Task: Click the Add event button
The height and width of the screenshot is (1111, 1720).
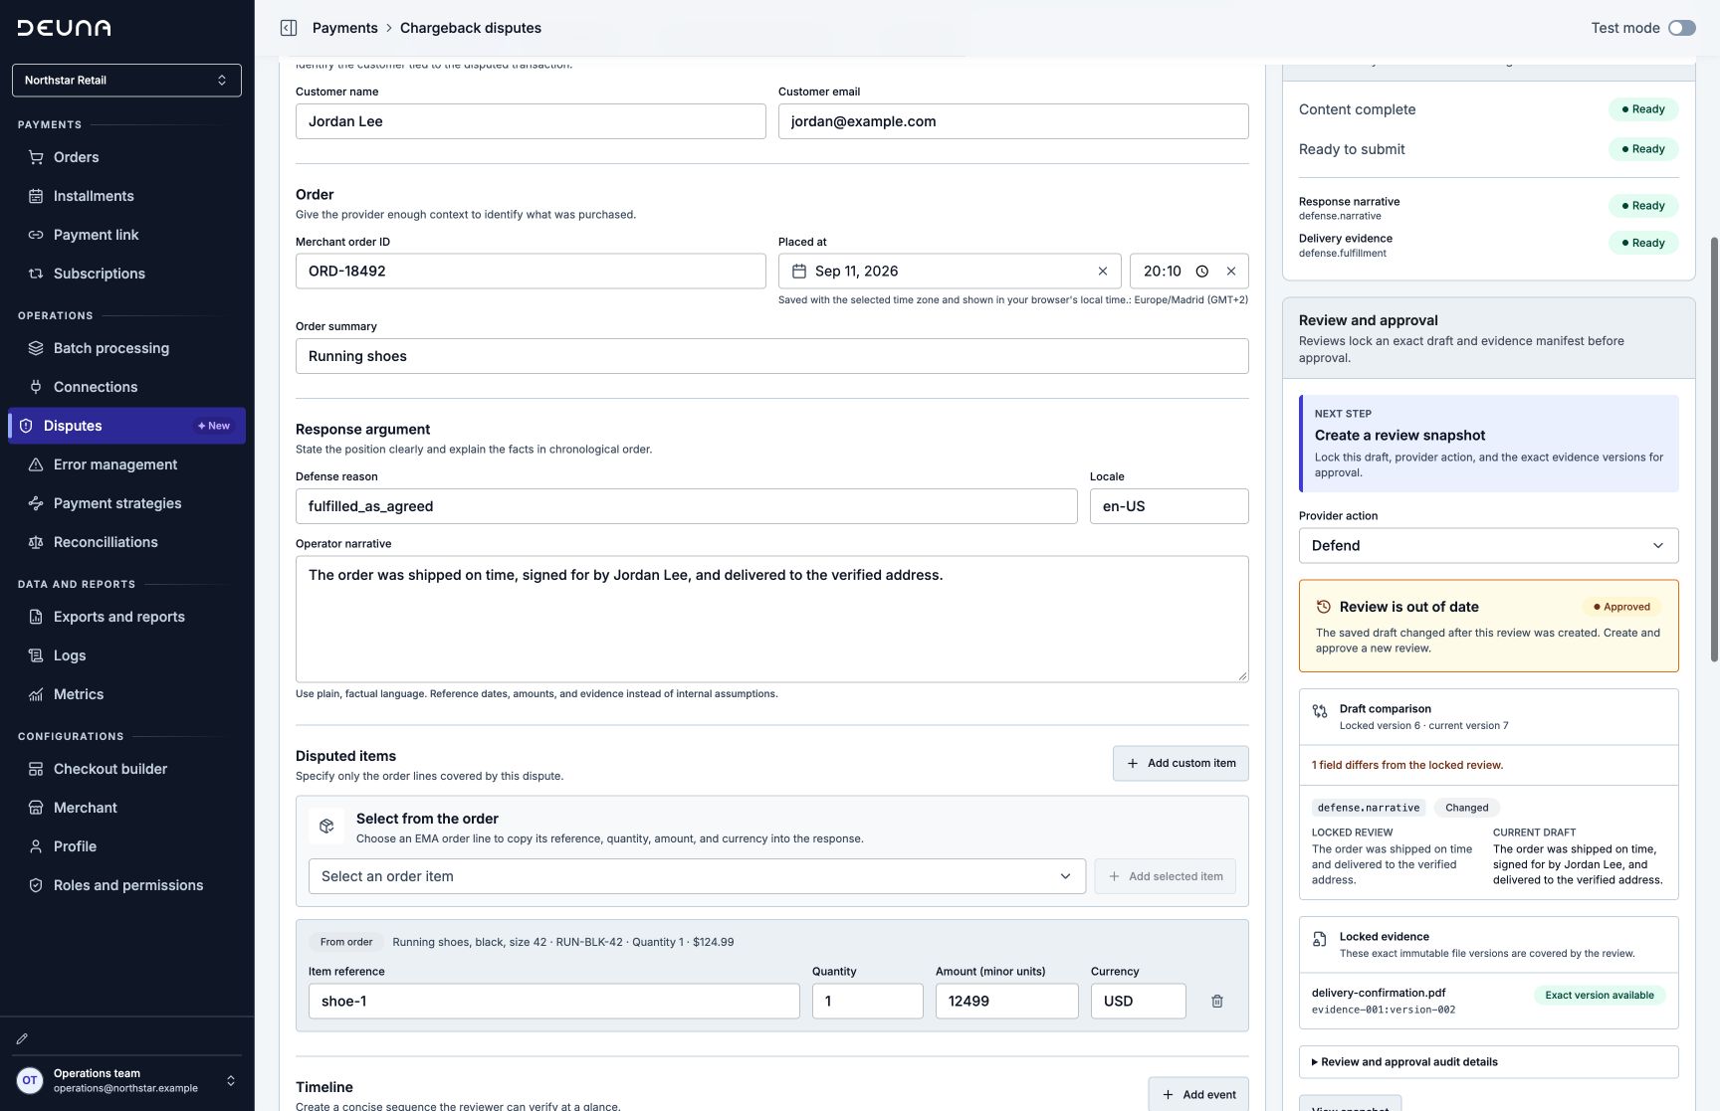Action: [1198, 1094]
